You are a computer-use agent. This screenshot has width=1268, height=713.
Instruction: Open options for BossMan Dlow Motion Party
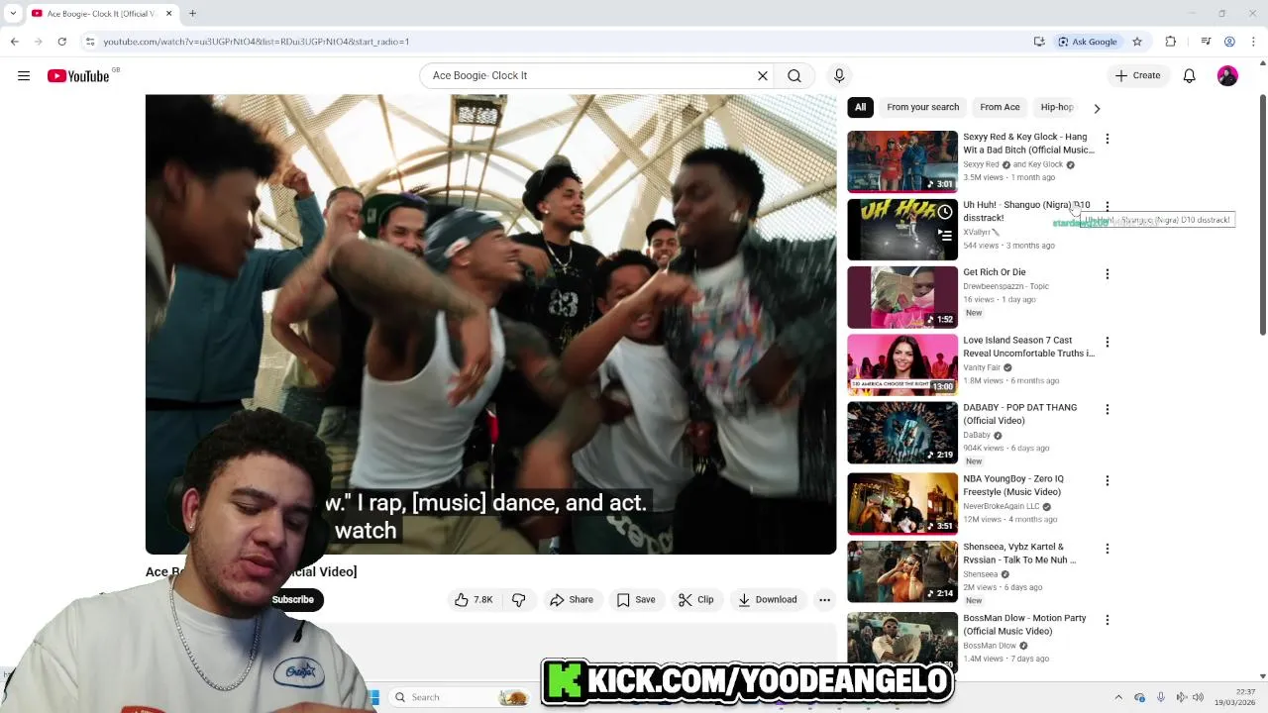click(x=1108, y=620)
